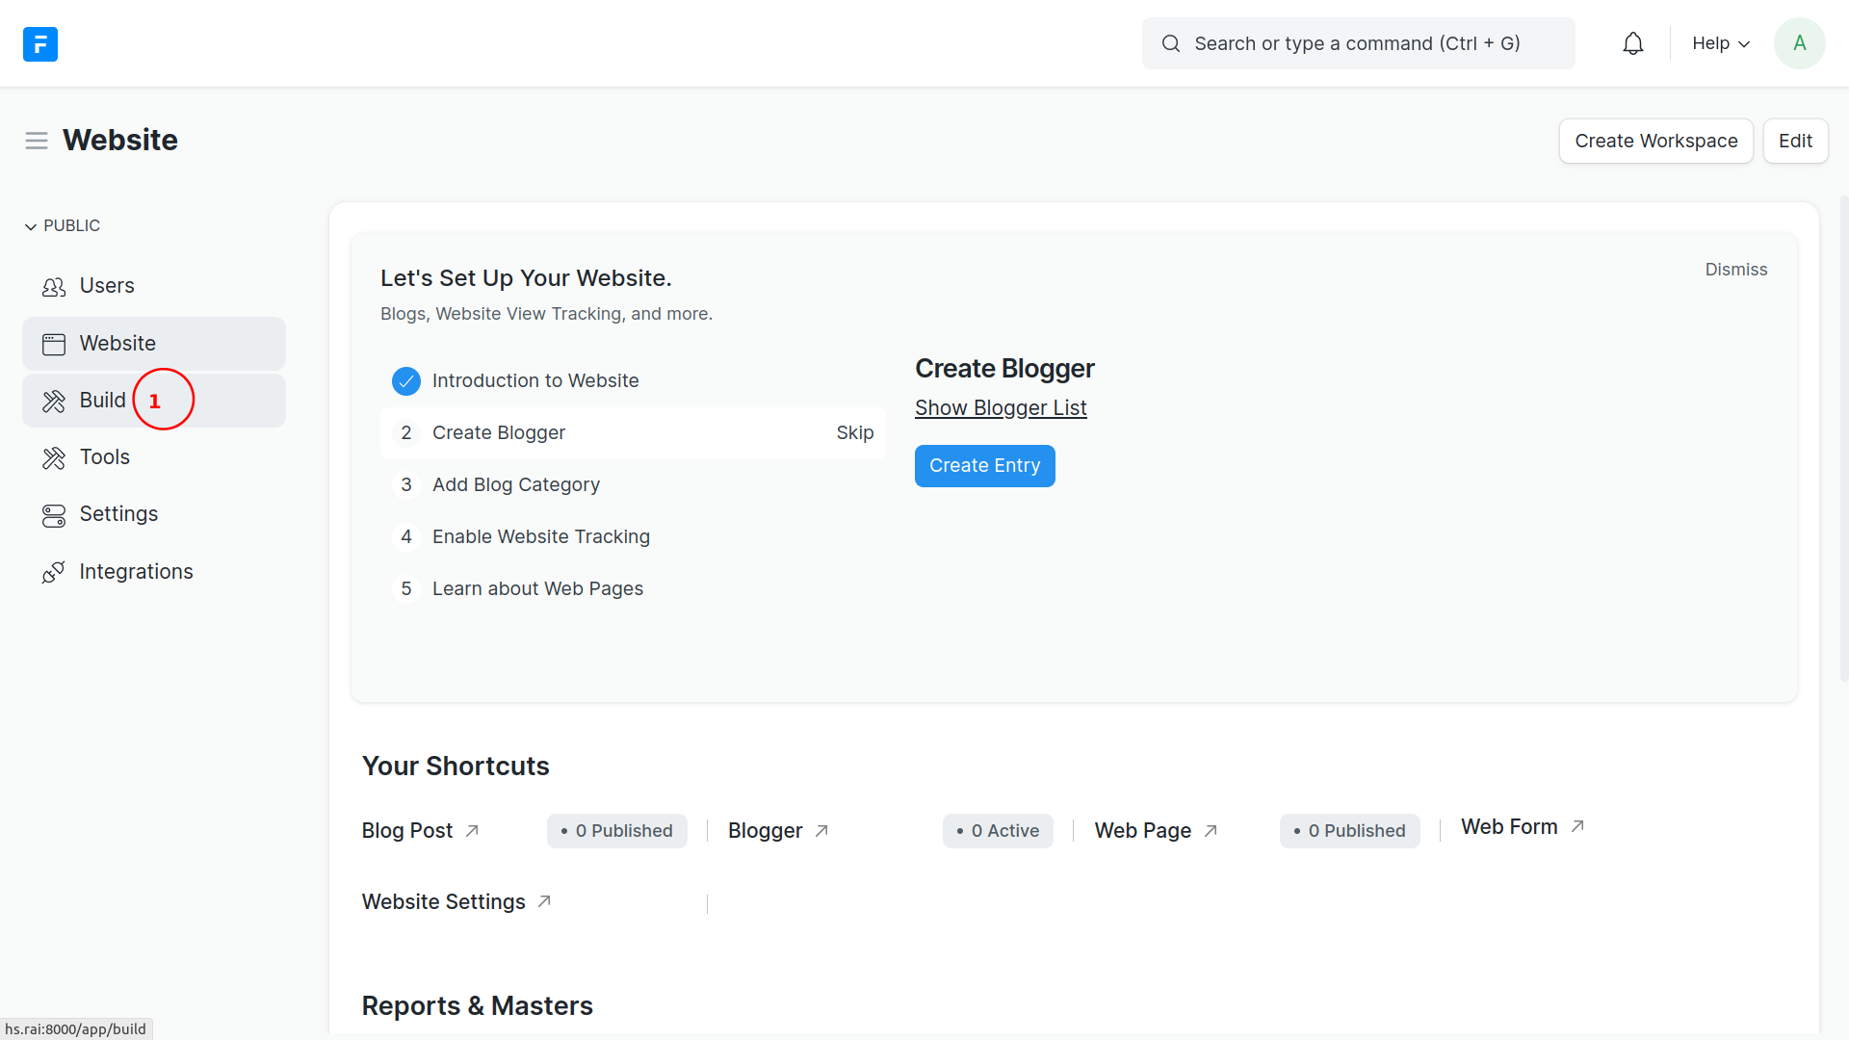Select step 4 Enable Website Tracking

point(540,536)
